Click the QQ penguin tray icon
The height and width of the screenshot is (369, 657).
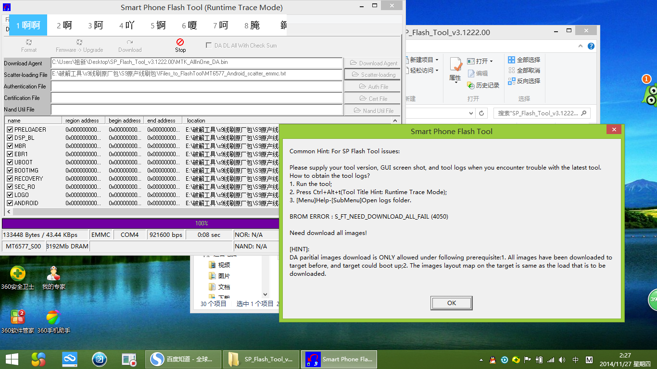pos(492,360)
